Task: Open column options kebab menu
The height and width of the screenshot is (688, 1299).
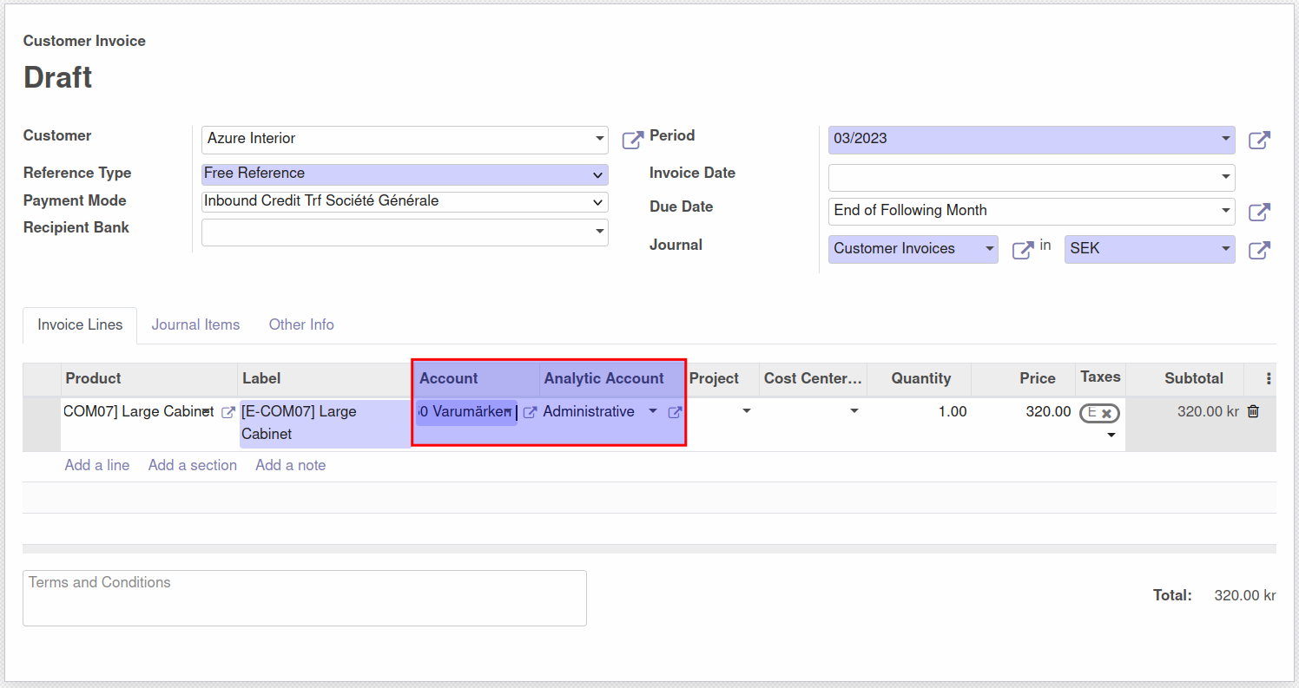Action: (x=1269, y=378)
